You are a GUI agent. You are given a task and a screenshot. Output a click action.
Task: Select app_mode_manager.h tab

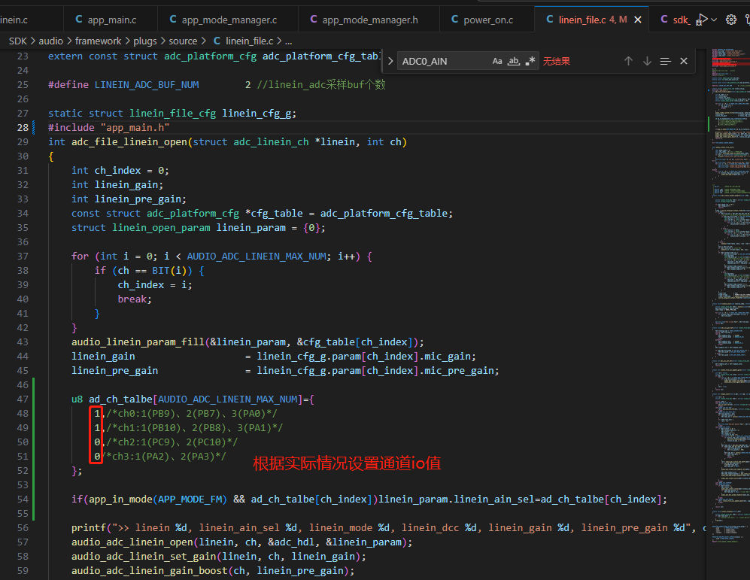(x=364, y=20)
